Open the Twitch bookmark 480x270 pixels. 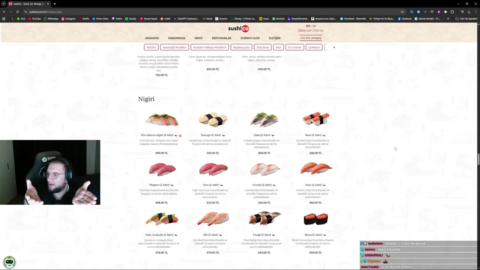[117, 19]
